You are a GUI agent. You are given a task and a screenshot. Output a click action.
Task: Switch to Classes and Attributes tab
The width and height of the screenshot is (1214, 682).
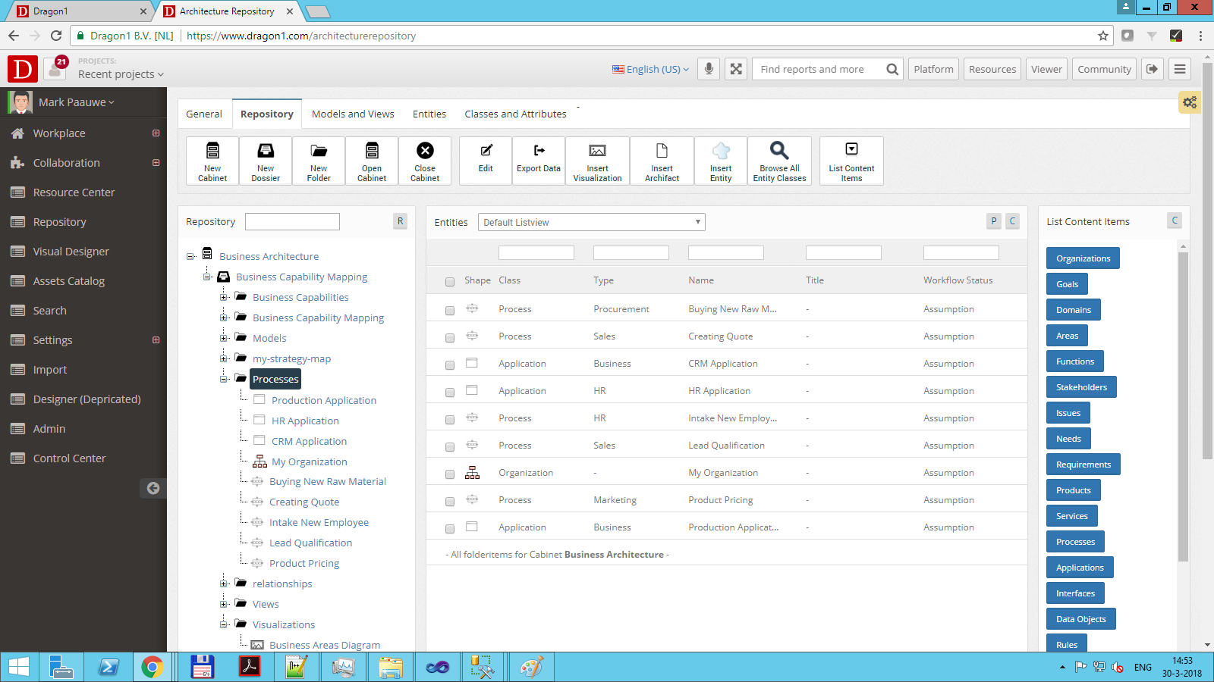click(x=515, y=114)
